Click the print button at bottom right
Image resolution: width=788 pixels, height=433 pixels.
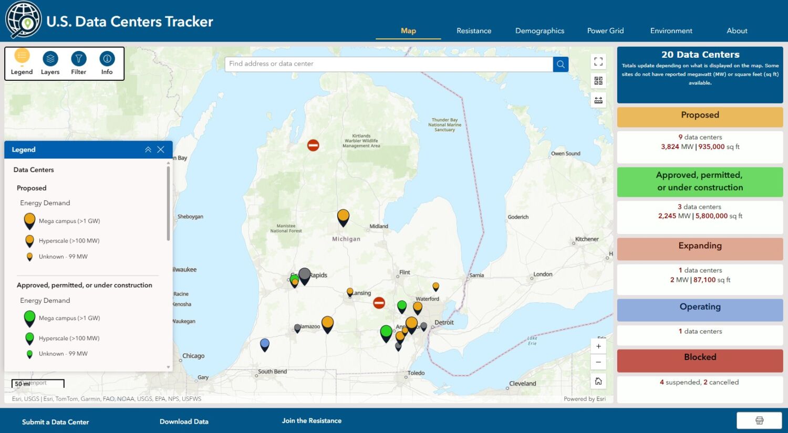click(x=759, y=420)
